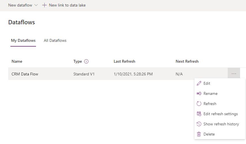Click the plus icon for new link
The width and height of the screenshot is (246, 144).
[x=44, y=5]
